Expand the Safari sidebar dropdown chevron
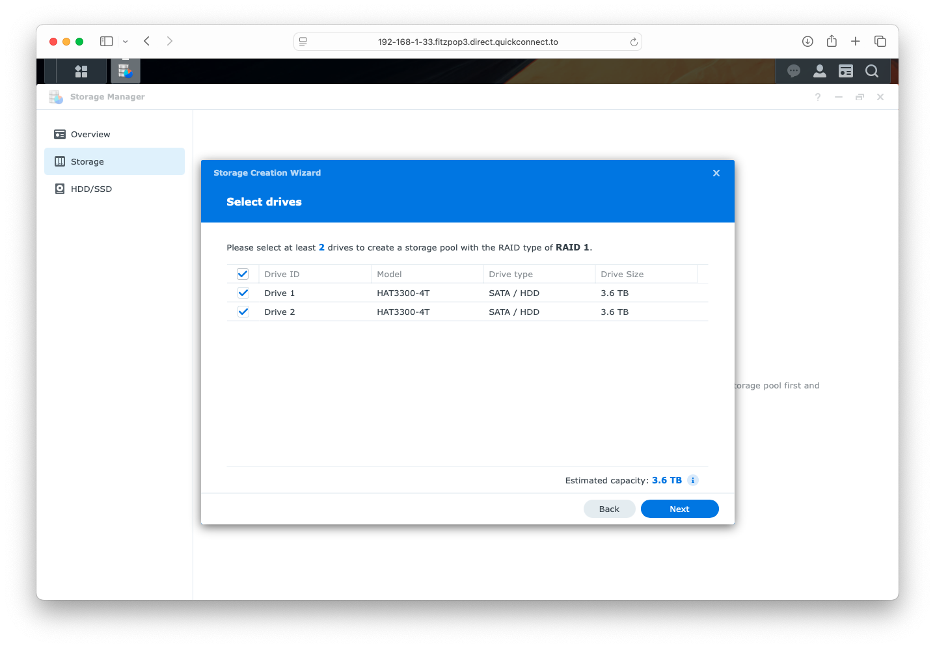 click(x=125, y=42)
